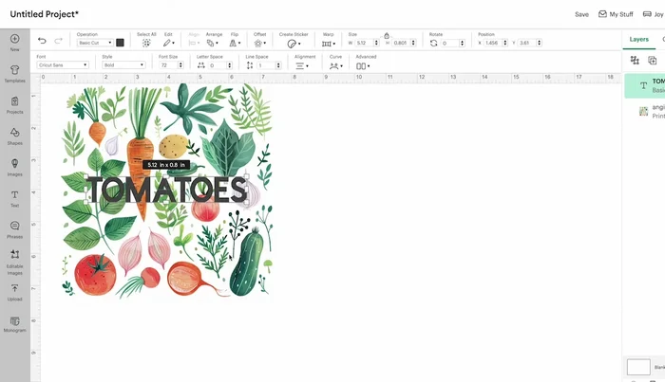Select the vegetable image layer
The height and width of the screenshot is (382, 665).
tap(645, 111)
